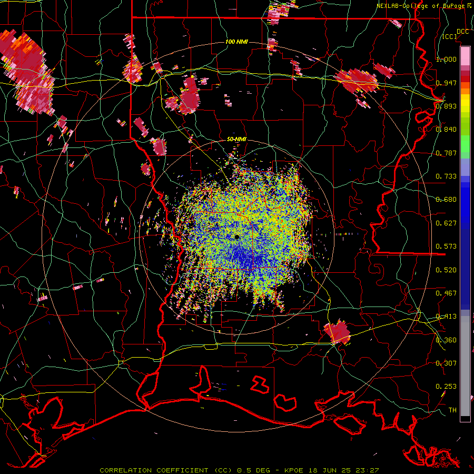Screen dimensions: 474x474
Task: Click the 0.520 scale value
Action: 446,270
